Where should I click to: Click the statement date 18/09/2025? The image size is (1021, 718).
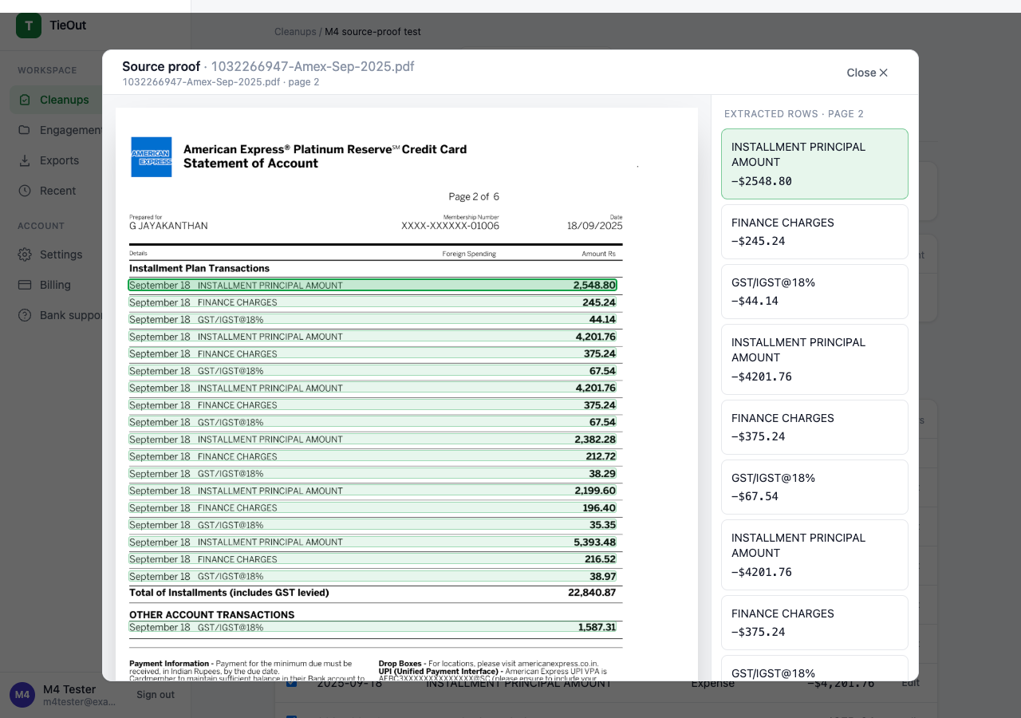tap(594, 226)
